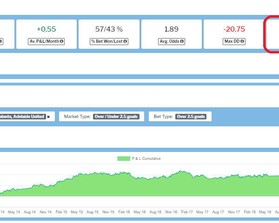Click the % Bet Won/Lost info icon
The image size is (279, 223).
tap(125, 41)
